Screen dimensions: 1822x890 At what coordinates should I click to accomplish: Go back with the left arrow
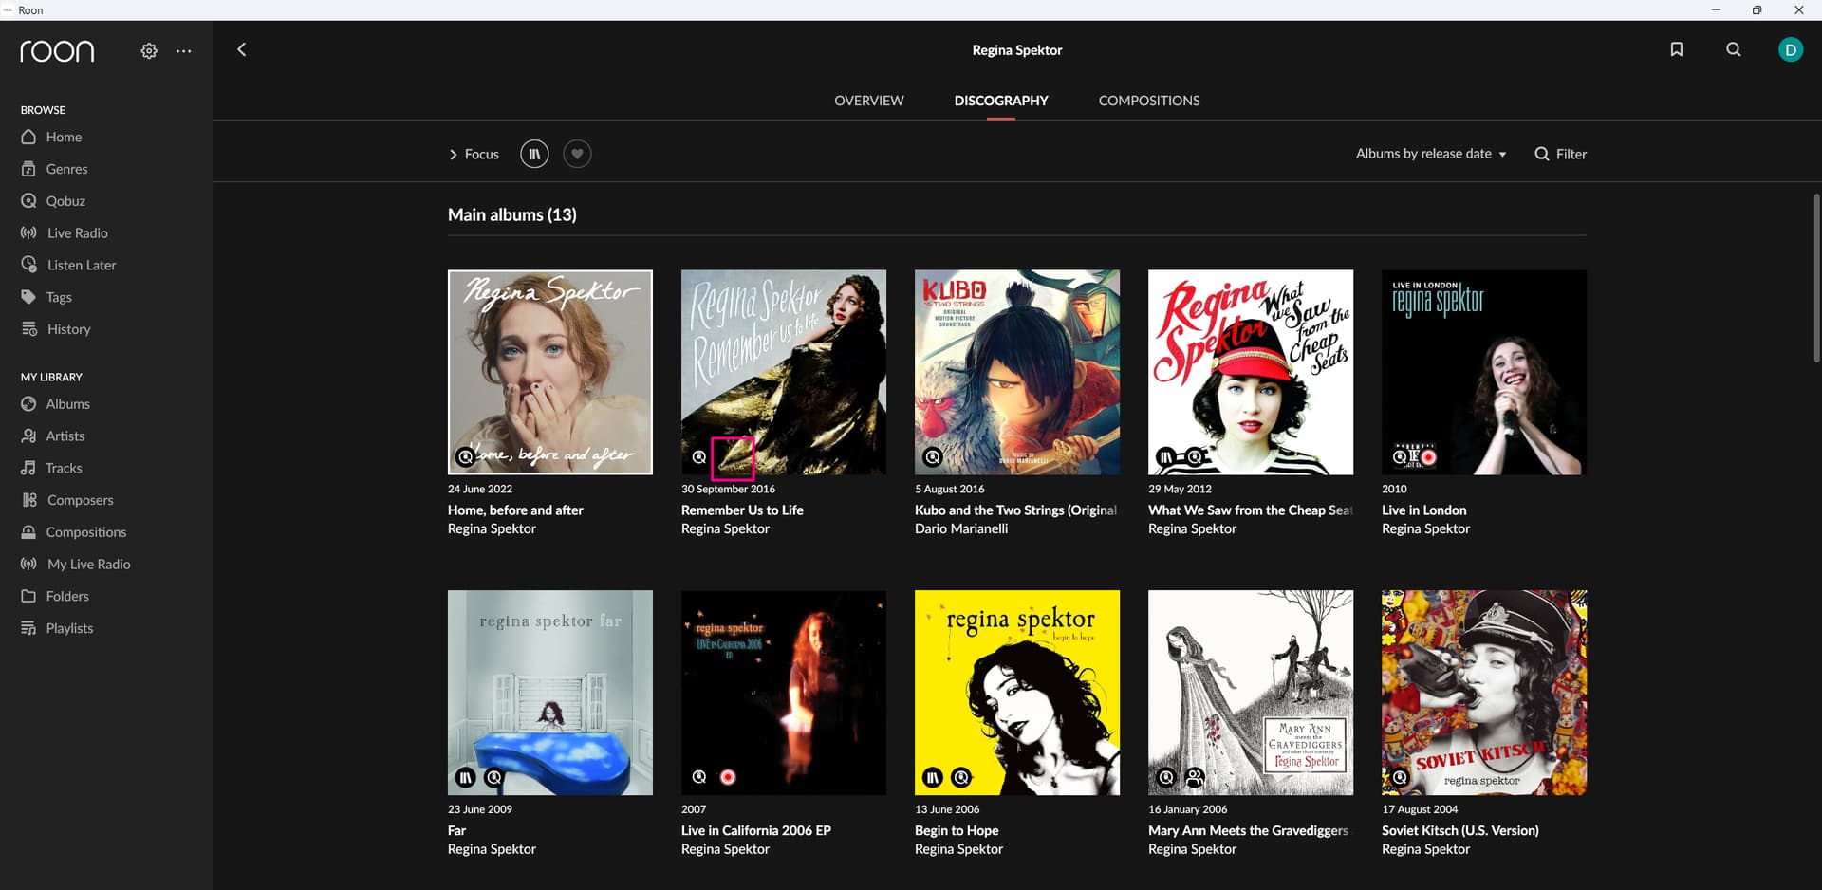pos(242,49)
